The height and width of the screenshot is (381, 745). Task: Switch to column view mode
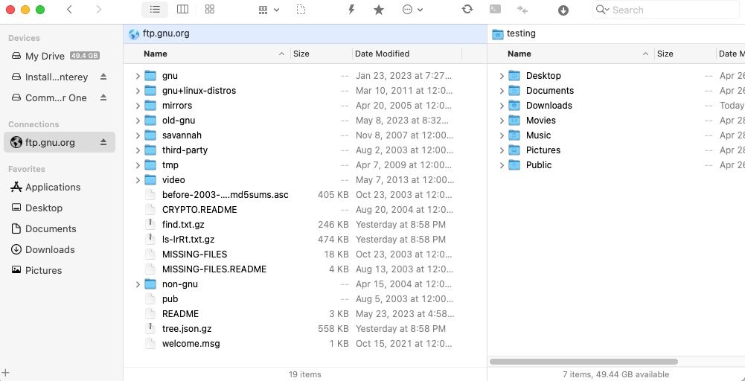pyautogui.click(x=182, y=10)
